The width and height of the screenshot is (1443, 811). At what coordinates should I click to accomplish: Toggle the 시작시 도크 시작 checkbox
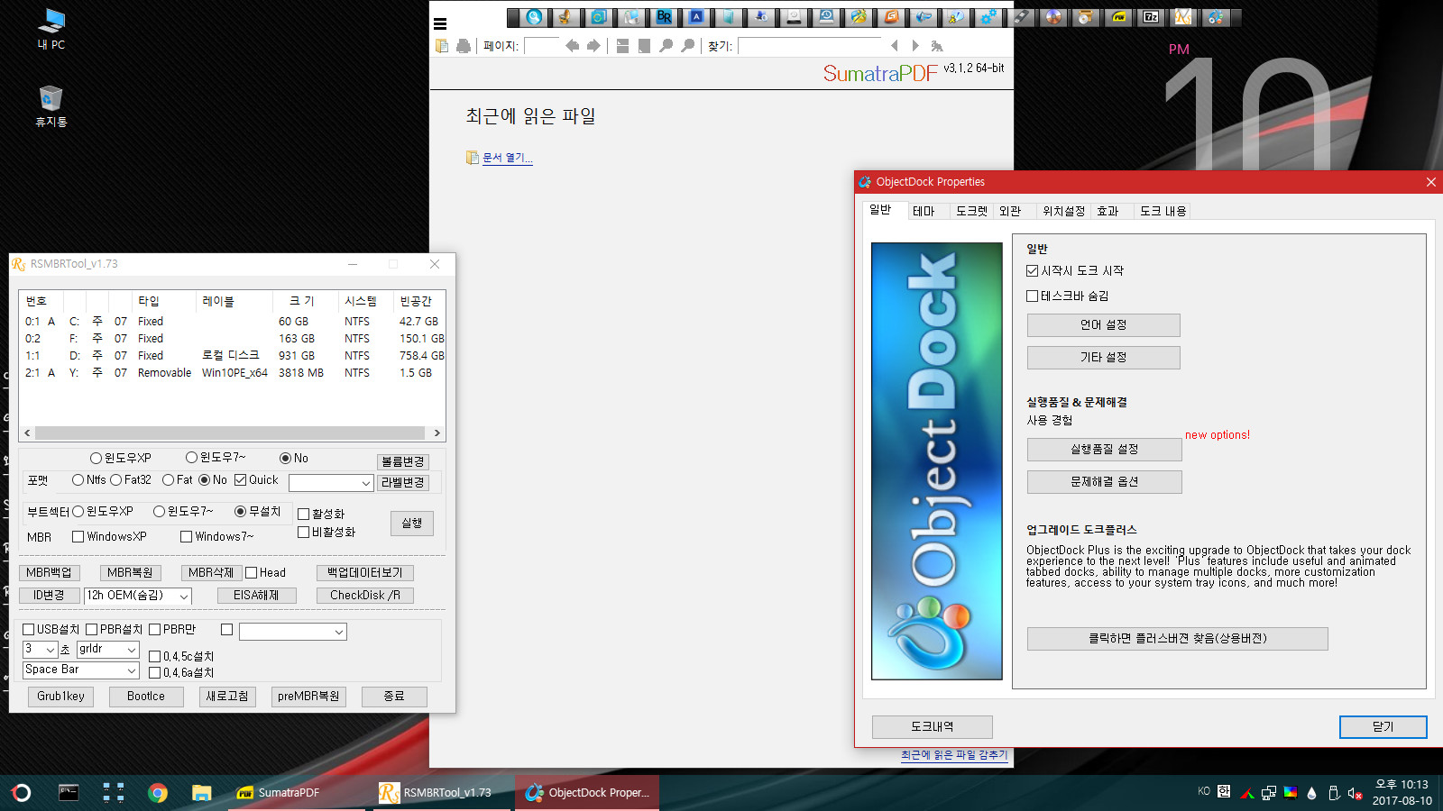[x=1033, y=271]
